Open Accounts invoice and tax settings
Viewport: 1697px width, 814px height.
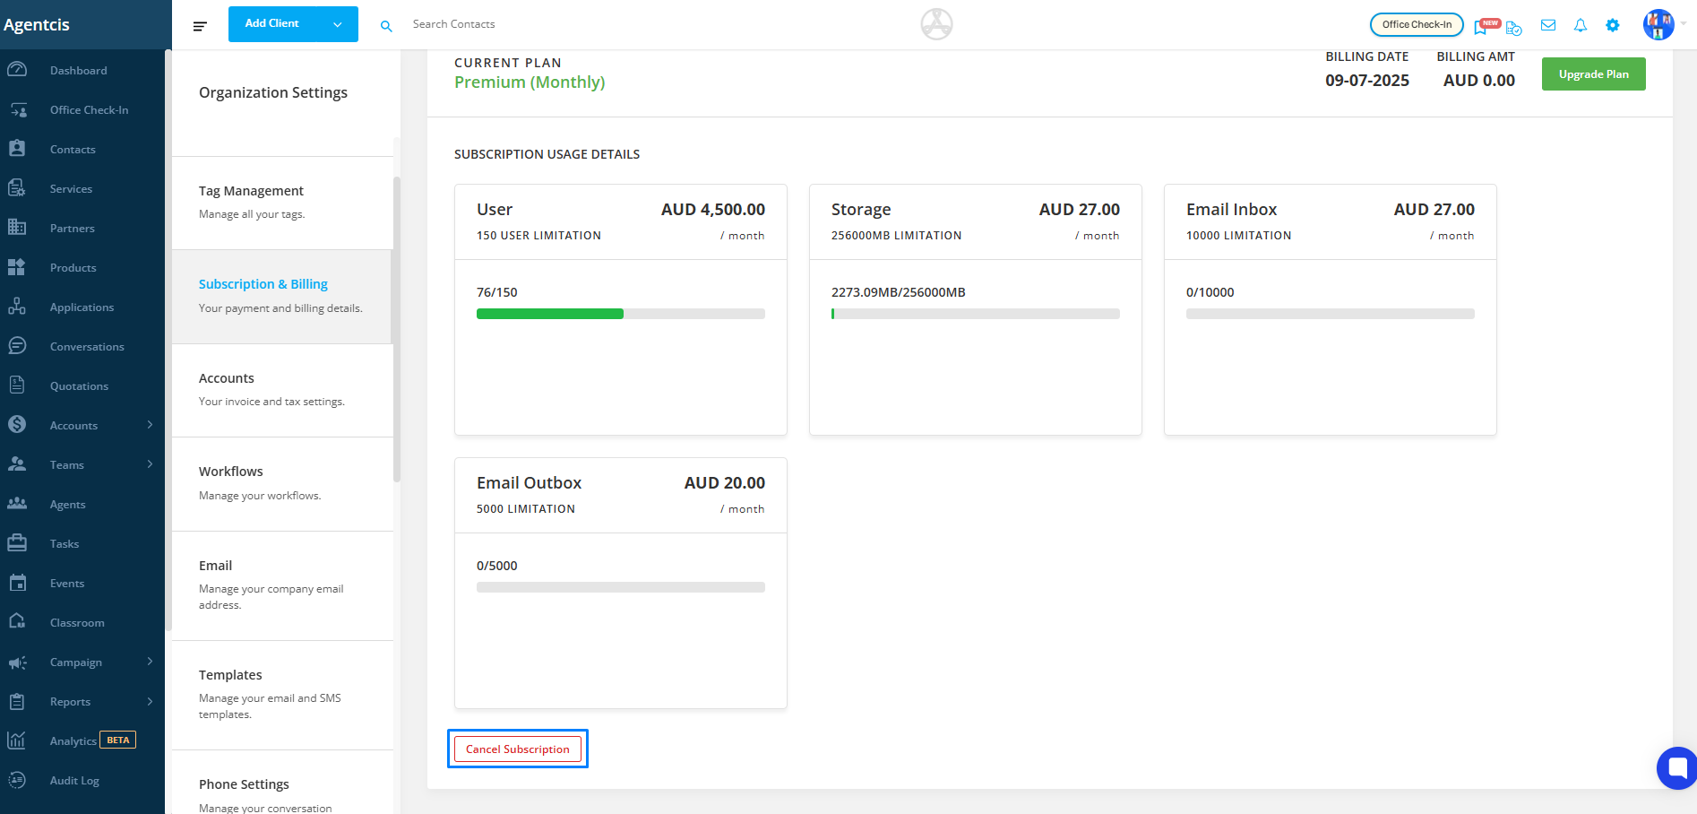click(282, 390)
